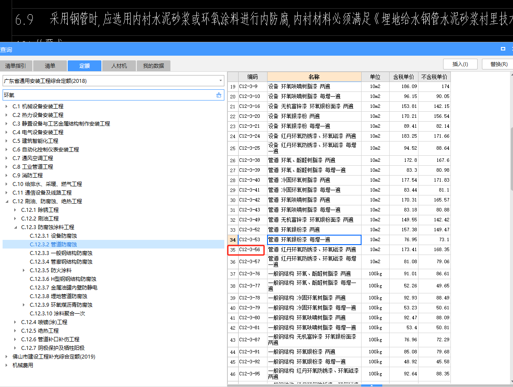The height and width of the screenshot is (387, 513).
Task: Open the 我的数据 tab
Action: [154, 66]
